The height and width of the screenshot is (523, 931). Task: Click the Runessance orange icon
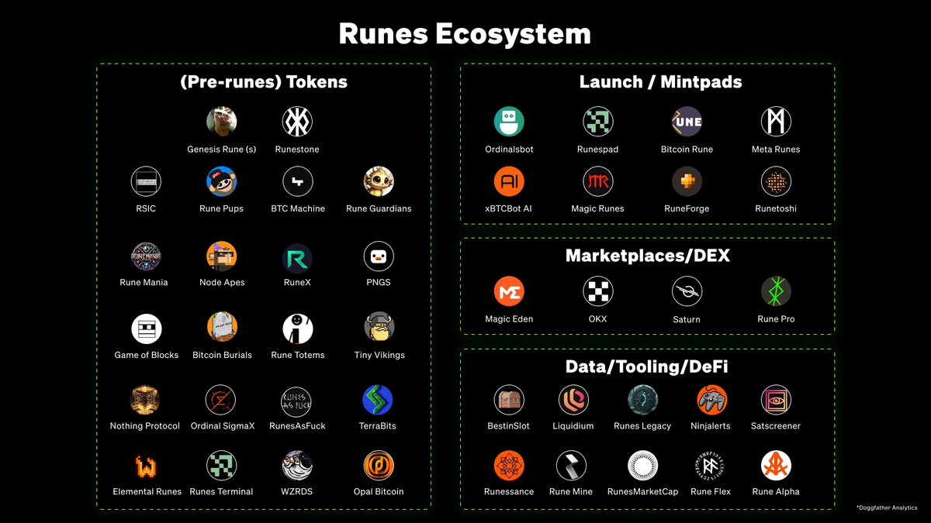point(509,466)
